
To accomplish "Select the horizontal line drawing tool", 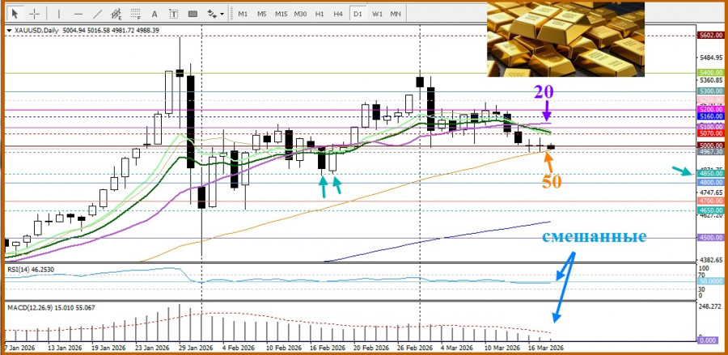I will (x=78, y=14).
